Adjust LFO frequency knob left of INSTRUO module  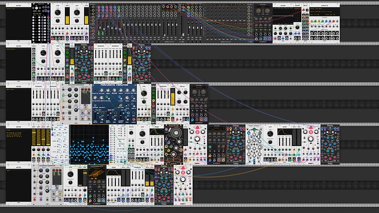click(x=142, y=134)
